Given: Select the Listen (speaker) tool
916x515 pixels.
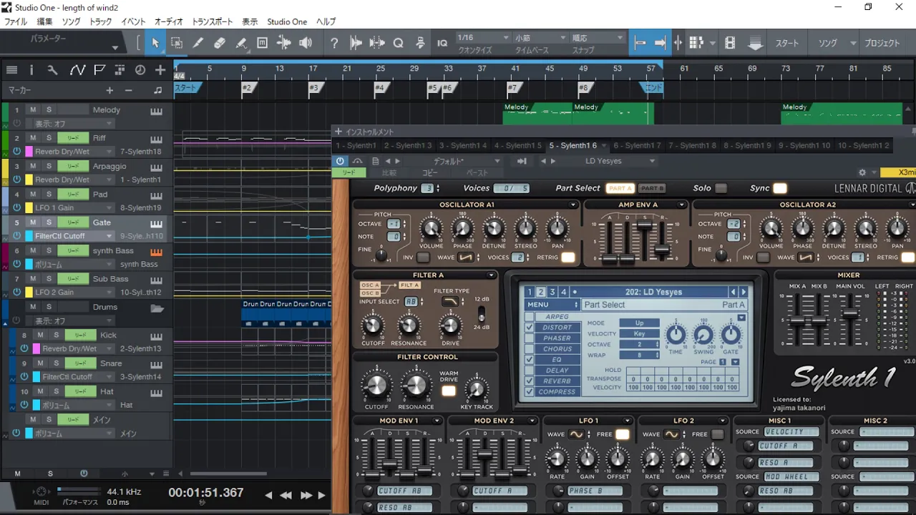Looking at the screenshot, I should click(x=306, y=43).
